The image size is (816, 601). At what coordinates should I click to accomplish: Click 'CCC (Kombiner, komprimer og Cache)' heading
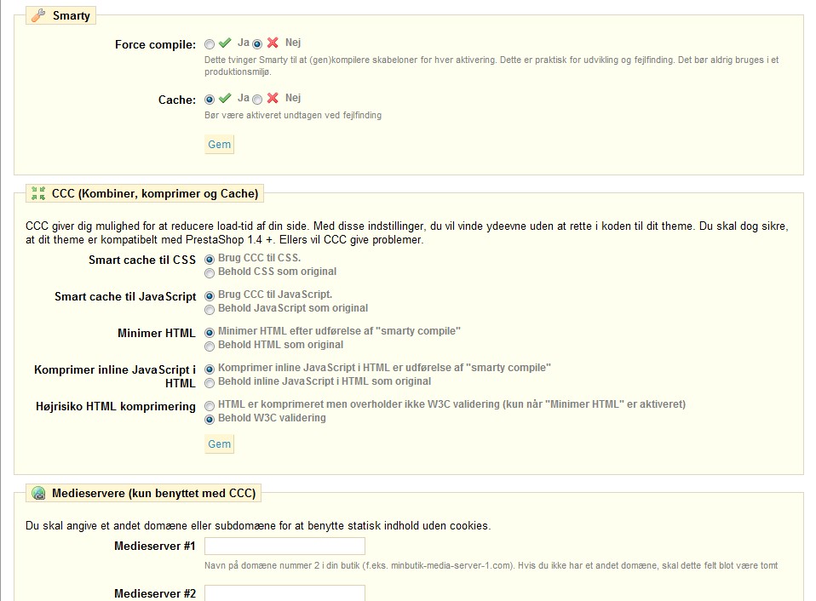pyautogui.click(x=155, y=193)
